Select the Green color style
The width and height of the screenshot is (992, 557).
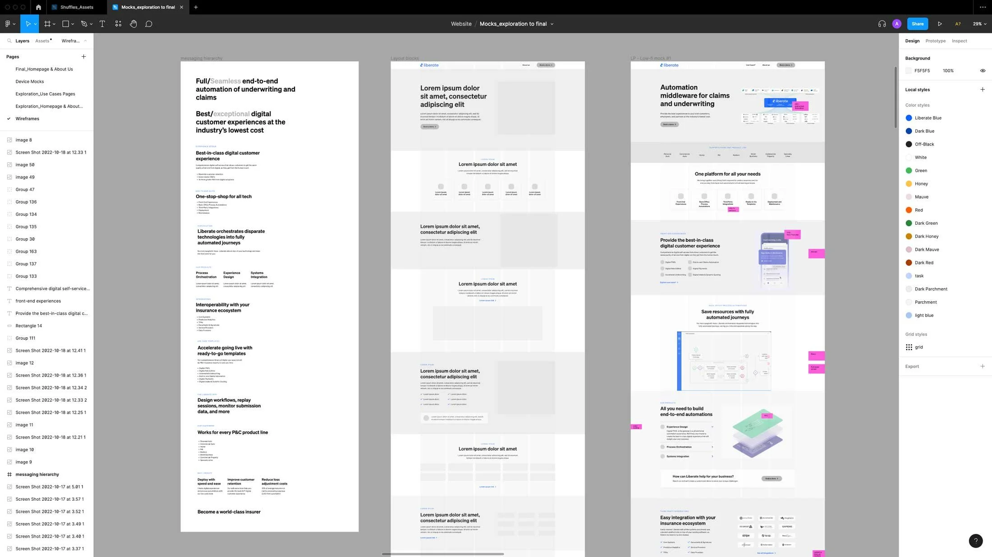[x=921, y=171]
